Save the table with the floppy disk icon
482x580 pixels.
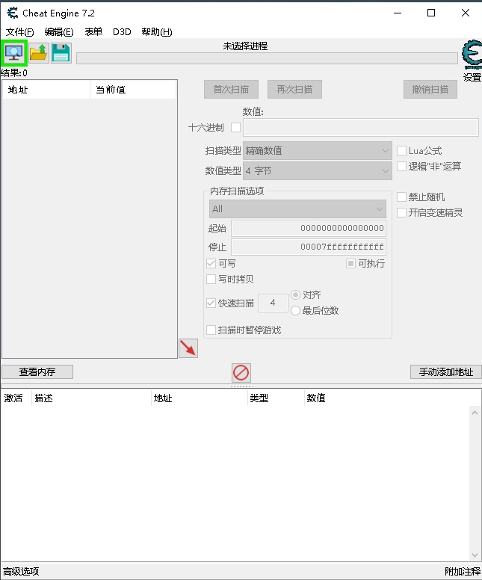(61, 53)
